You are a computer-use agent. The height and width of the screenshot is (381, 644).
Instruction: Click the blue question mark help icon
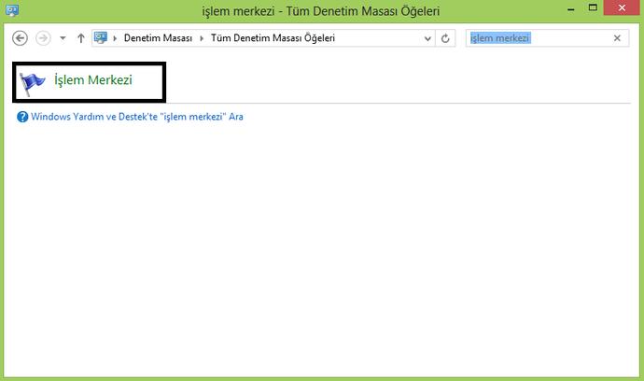(22, 117)
